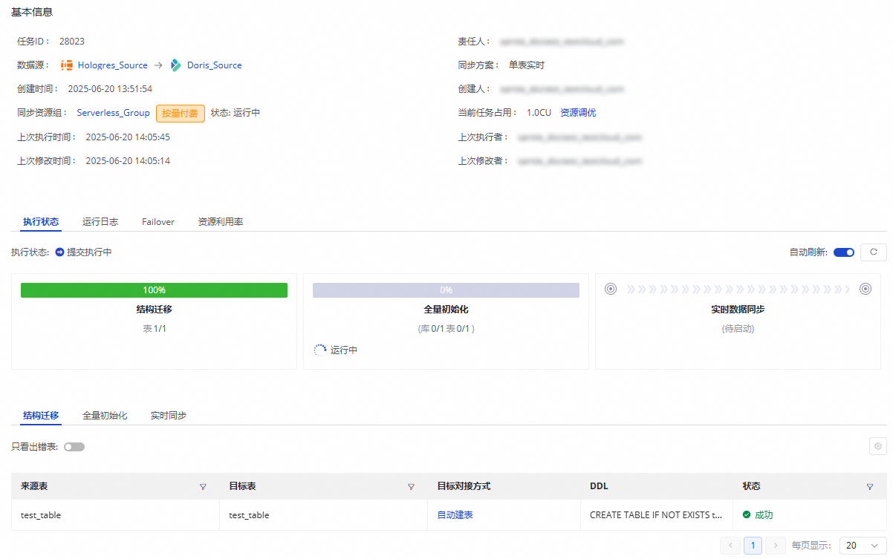Click the CREATE TABLE IF NOT EXISTS DDL cell

click(x=657, y=514)
